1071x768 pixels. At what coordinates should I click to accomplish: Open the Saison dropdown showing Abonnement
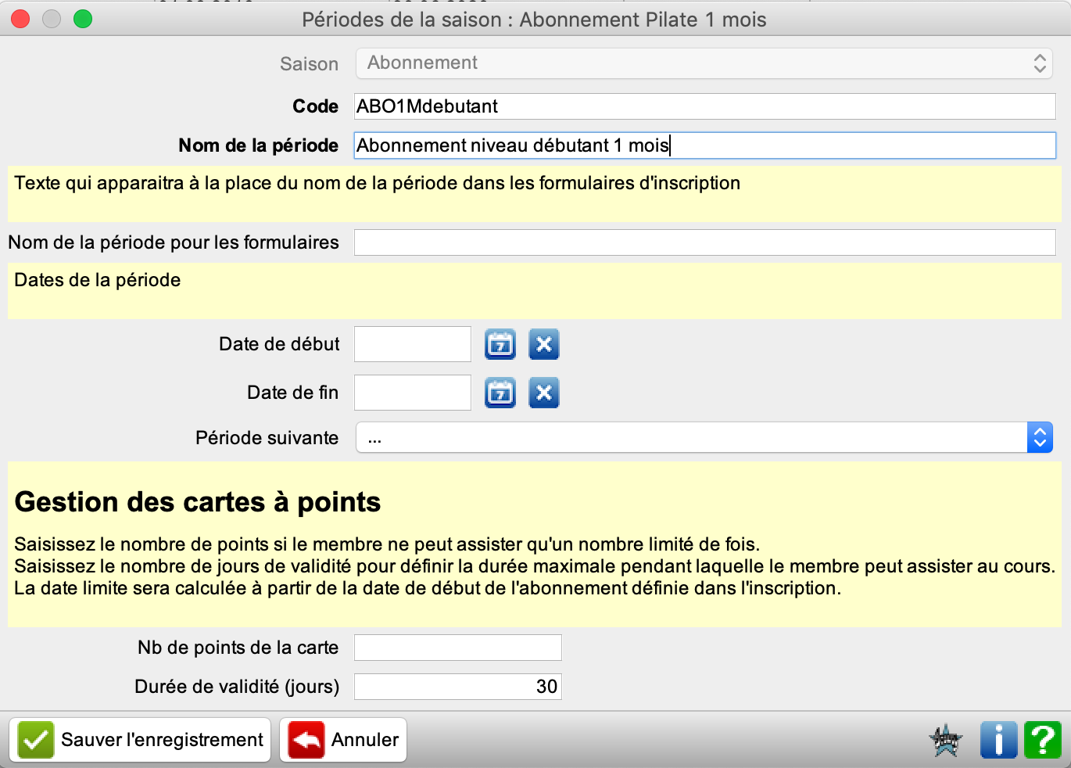point(704,63)
